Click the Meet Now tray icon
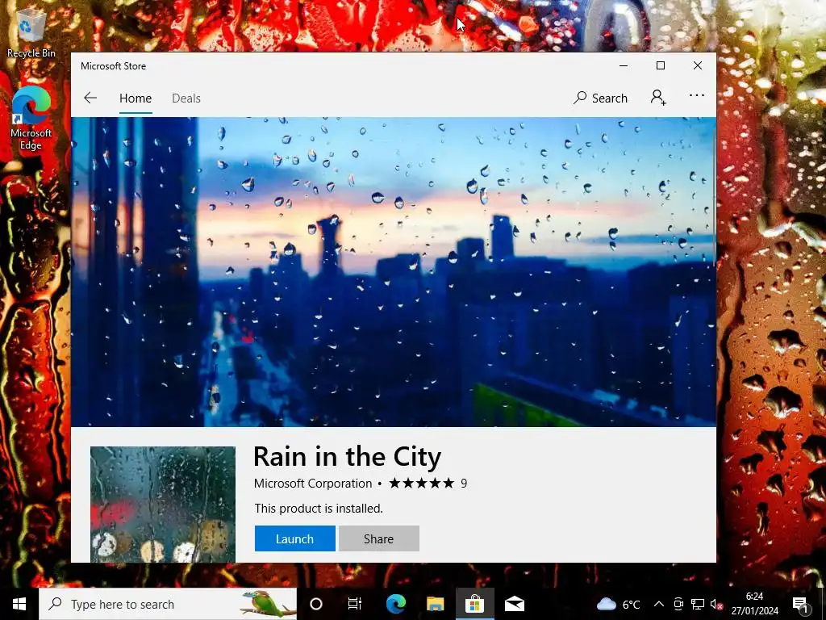The width and height of the screenshot is (826, 620). 678,604
